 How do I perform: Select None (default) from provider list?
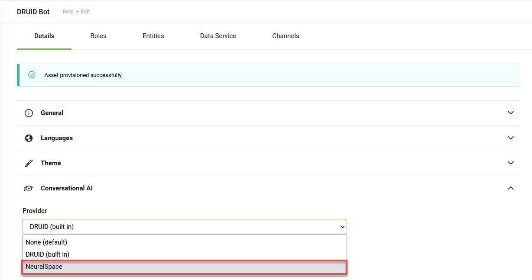(x=46, y=242)
